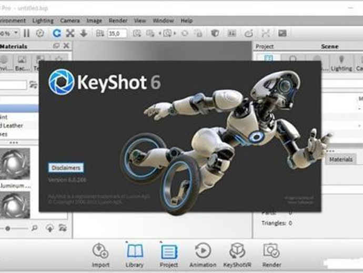The image size is (363, 273).
Task: Click the second camera icon with plus
Action: coord(150,33)
